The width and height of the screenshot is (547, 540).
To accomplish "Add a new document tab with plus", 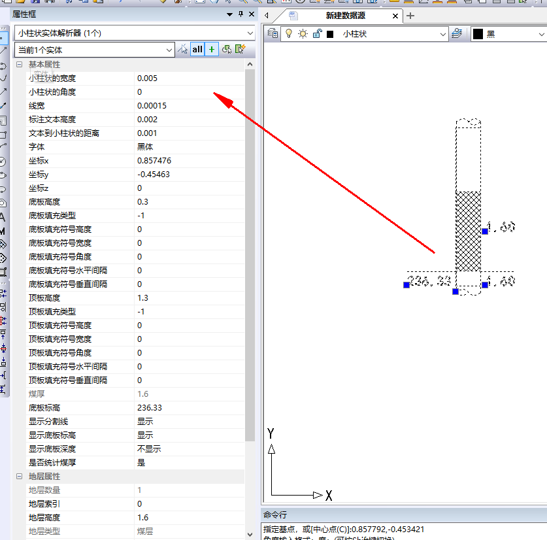I will [x=410, y=16].
